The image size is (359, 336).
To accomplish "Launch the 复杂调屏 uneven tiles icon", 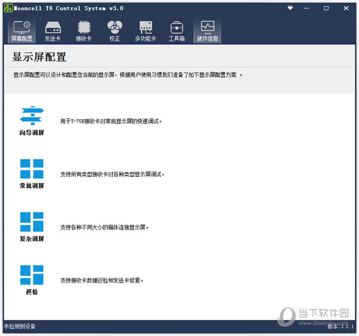I will pyautogui.click(x=32, y=222).
